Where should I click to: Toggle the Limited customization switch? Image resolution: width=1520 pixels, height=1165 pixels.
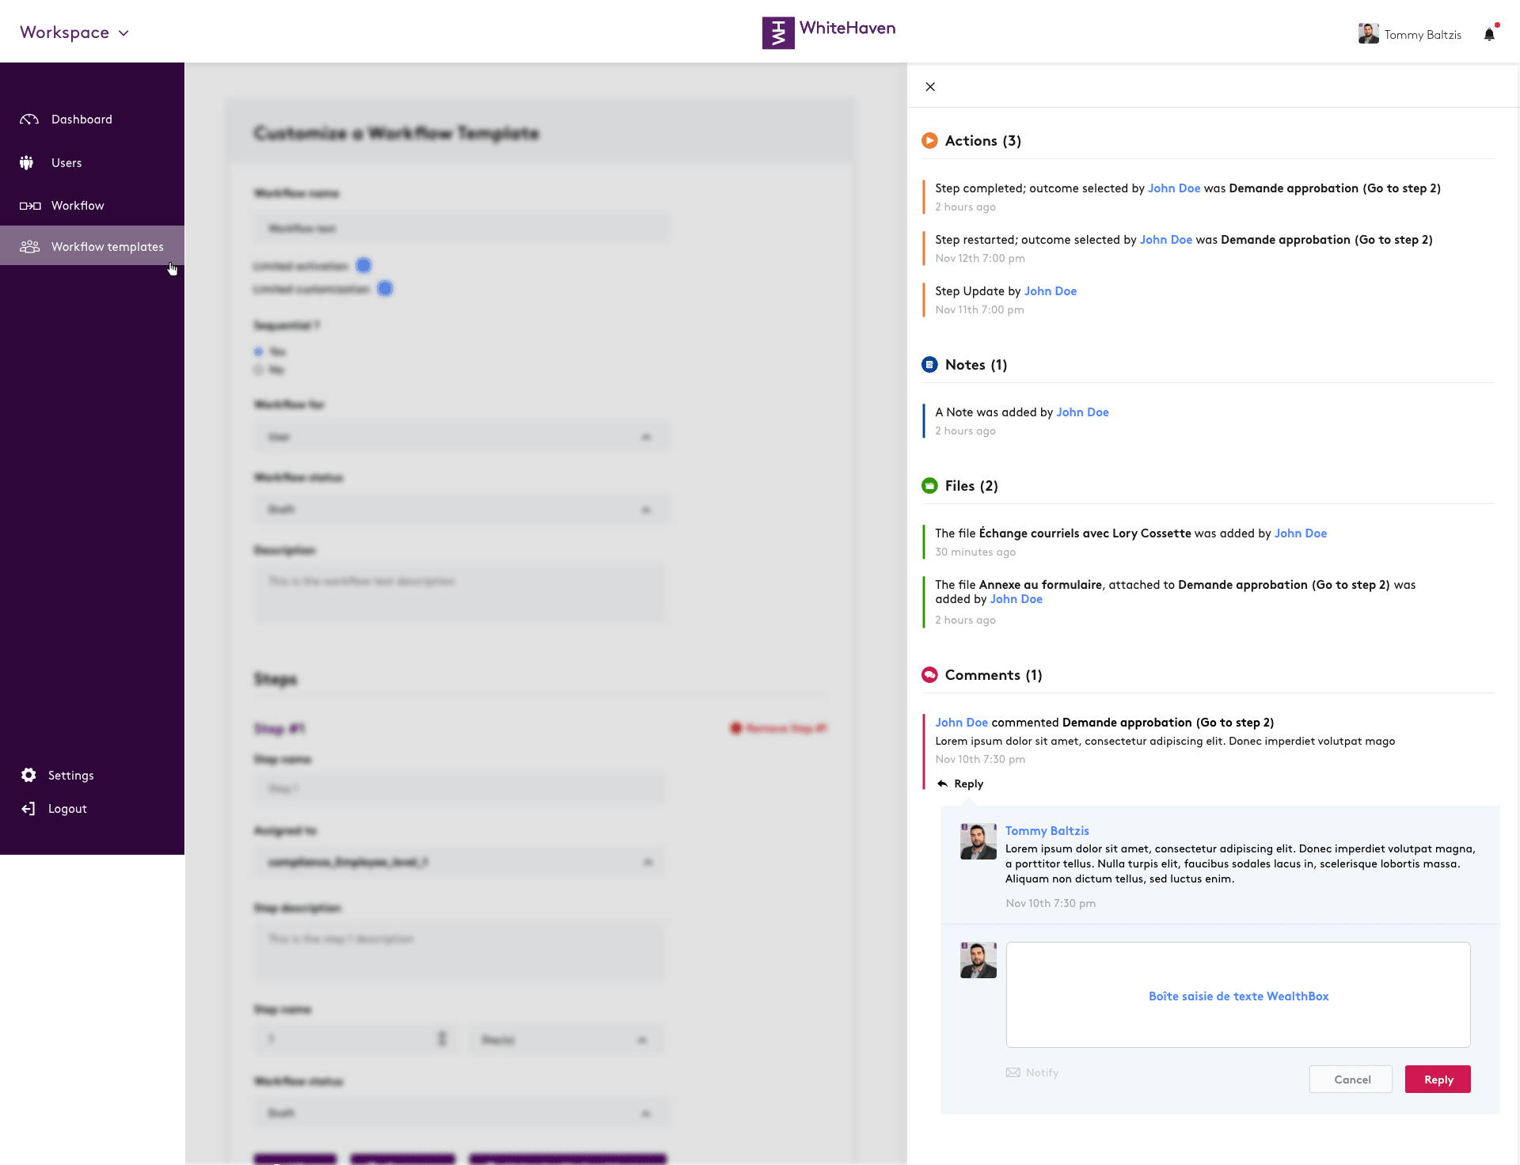385,289
